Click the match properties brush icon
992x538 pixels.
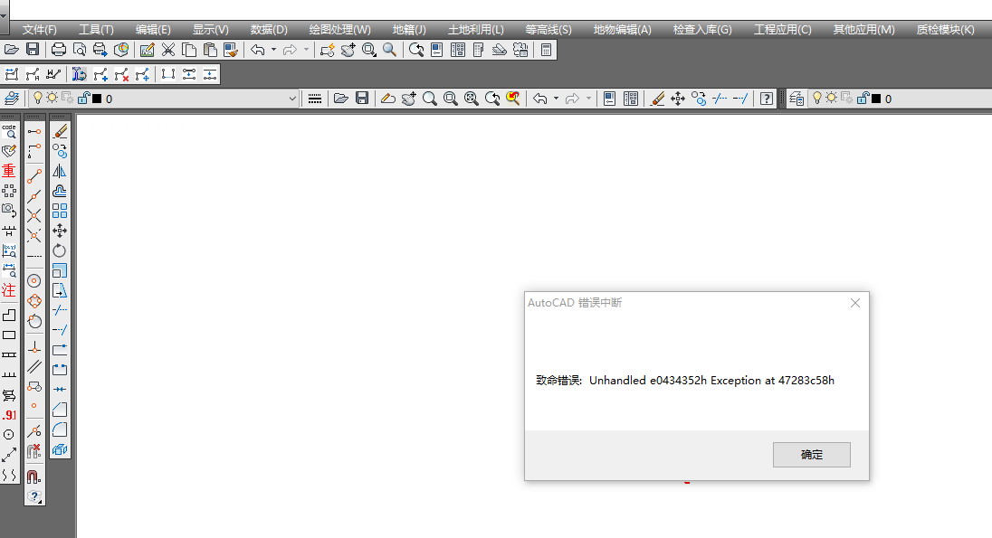pyautogui.click(x=231, y=50)
